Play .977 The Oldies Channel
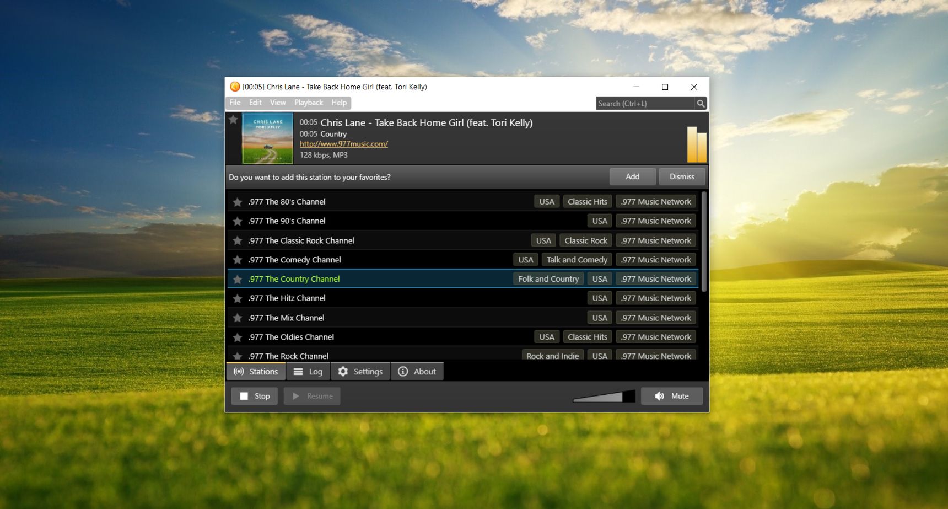Screen dimensions: 948x509 (x=462, y=337)
